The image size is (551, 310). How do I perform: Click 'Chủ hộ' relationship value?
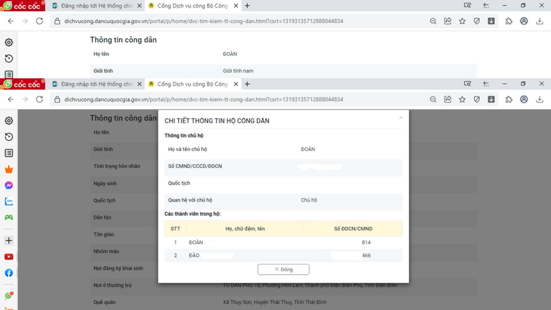pyautogui.click(x=309, y=200)
